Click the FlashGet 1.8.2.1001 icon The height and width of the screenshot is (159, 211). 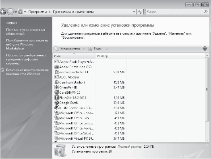(56, 97)
